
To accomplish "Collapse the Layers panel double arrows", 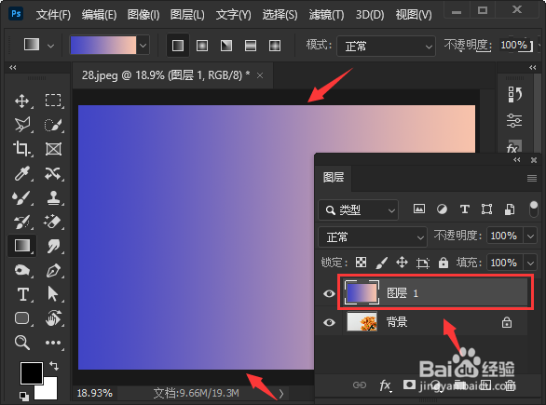I will pos(517,160).
